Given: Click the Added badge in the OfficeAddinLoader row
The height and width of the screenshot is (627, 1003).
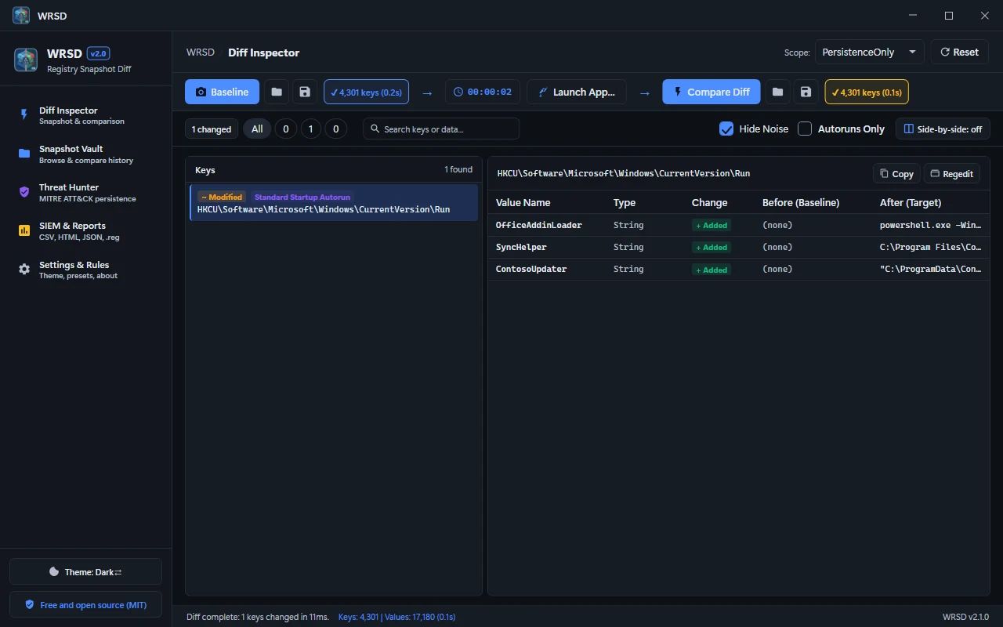Looking at the screenshot, I should click(x=711, y=225).
